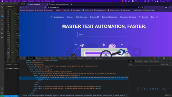172x97 pixels.
Task: Open Docker whale icon in VS Code
Action: click(x=2, y=37)
